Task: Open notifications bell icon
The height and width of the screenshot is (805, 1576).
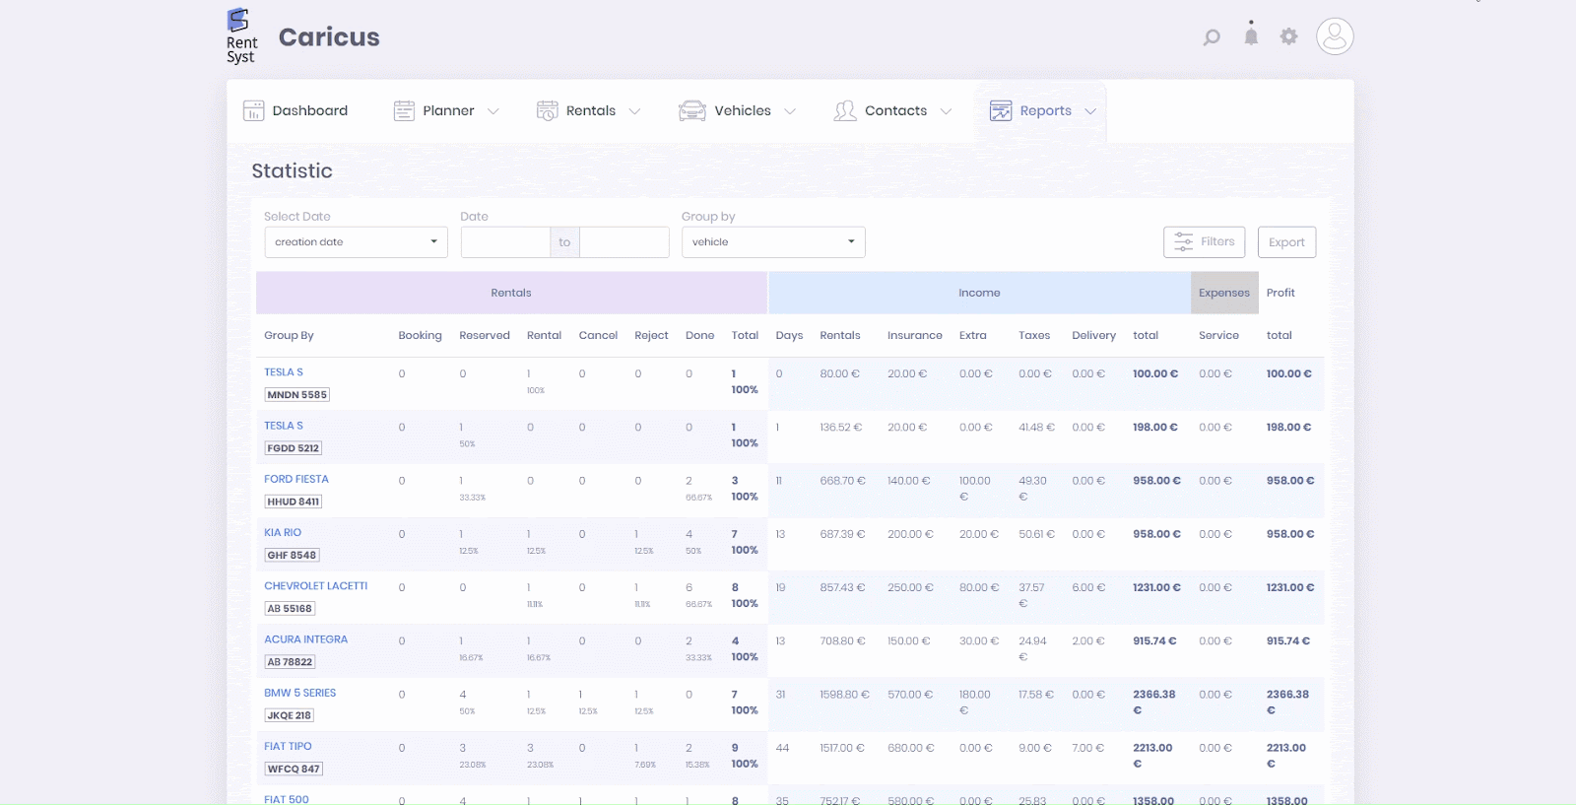Action: point(1251,36)
